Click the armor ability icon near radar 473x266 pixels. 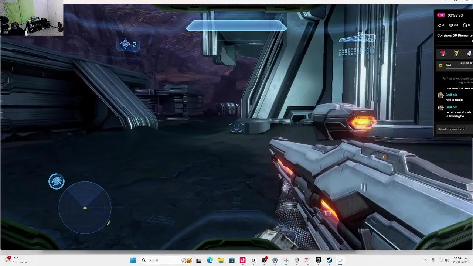(57, 181)
